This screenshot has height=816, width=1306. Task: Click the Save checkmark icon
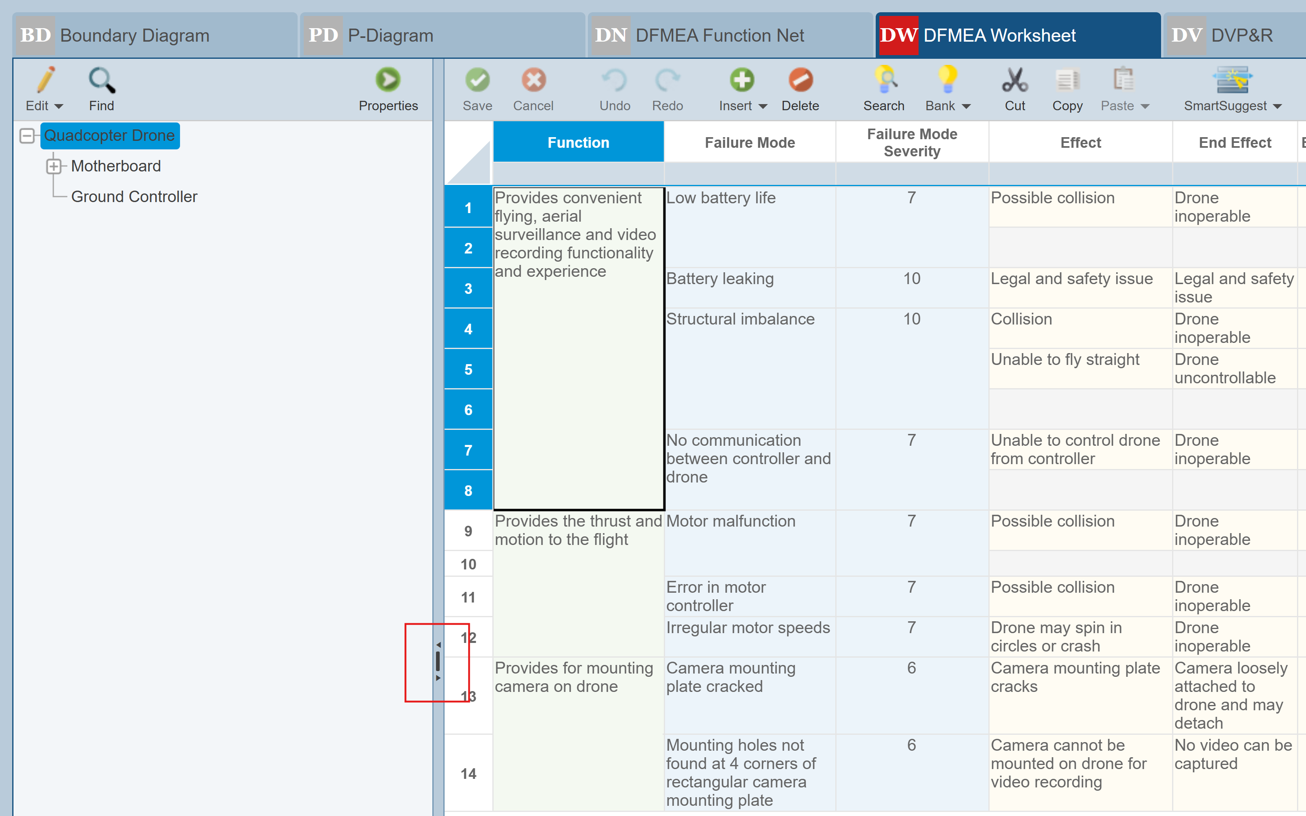[x=477, y=80]
